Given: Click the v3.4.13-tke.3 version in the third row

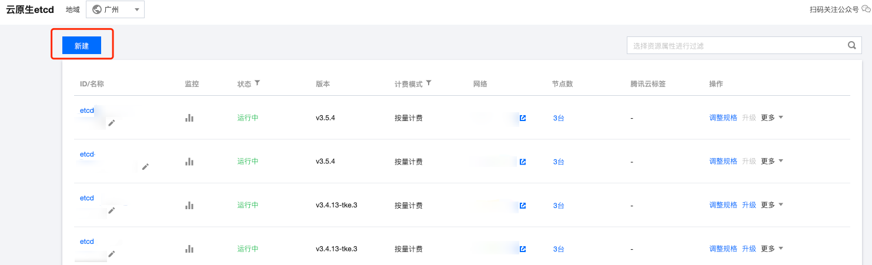Looking at the screenshot, I should point(336,205).
